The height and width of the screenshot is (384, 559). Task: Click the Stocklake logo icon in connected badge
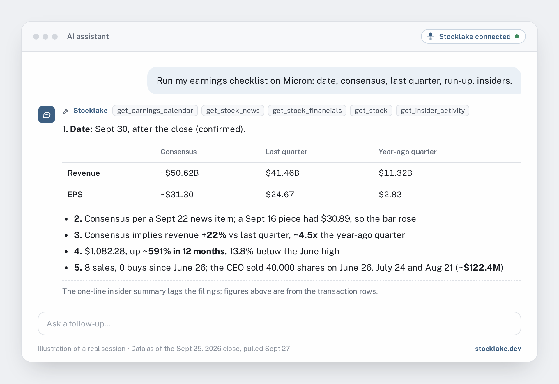coord(431,36)
